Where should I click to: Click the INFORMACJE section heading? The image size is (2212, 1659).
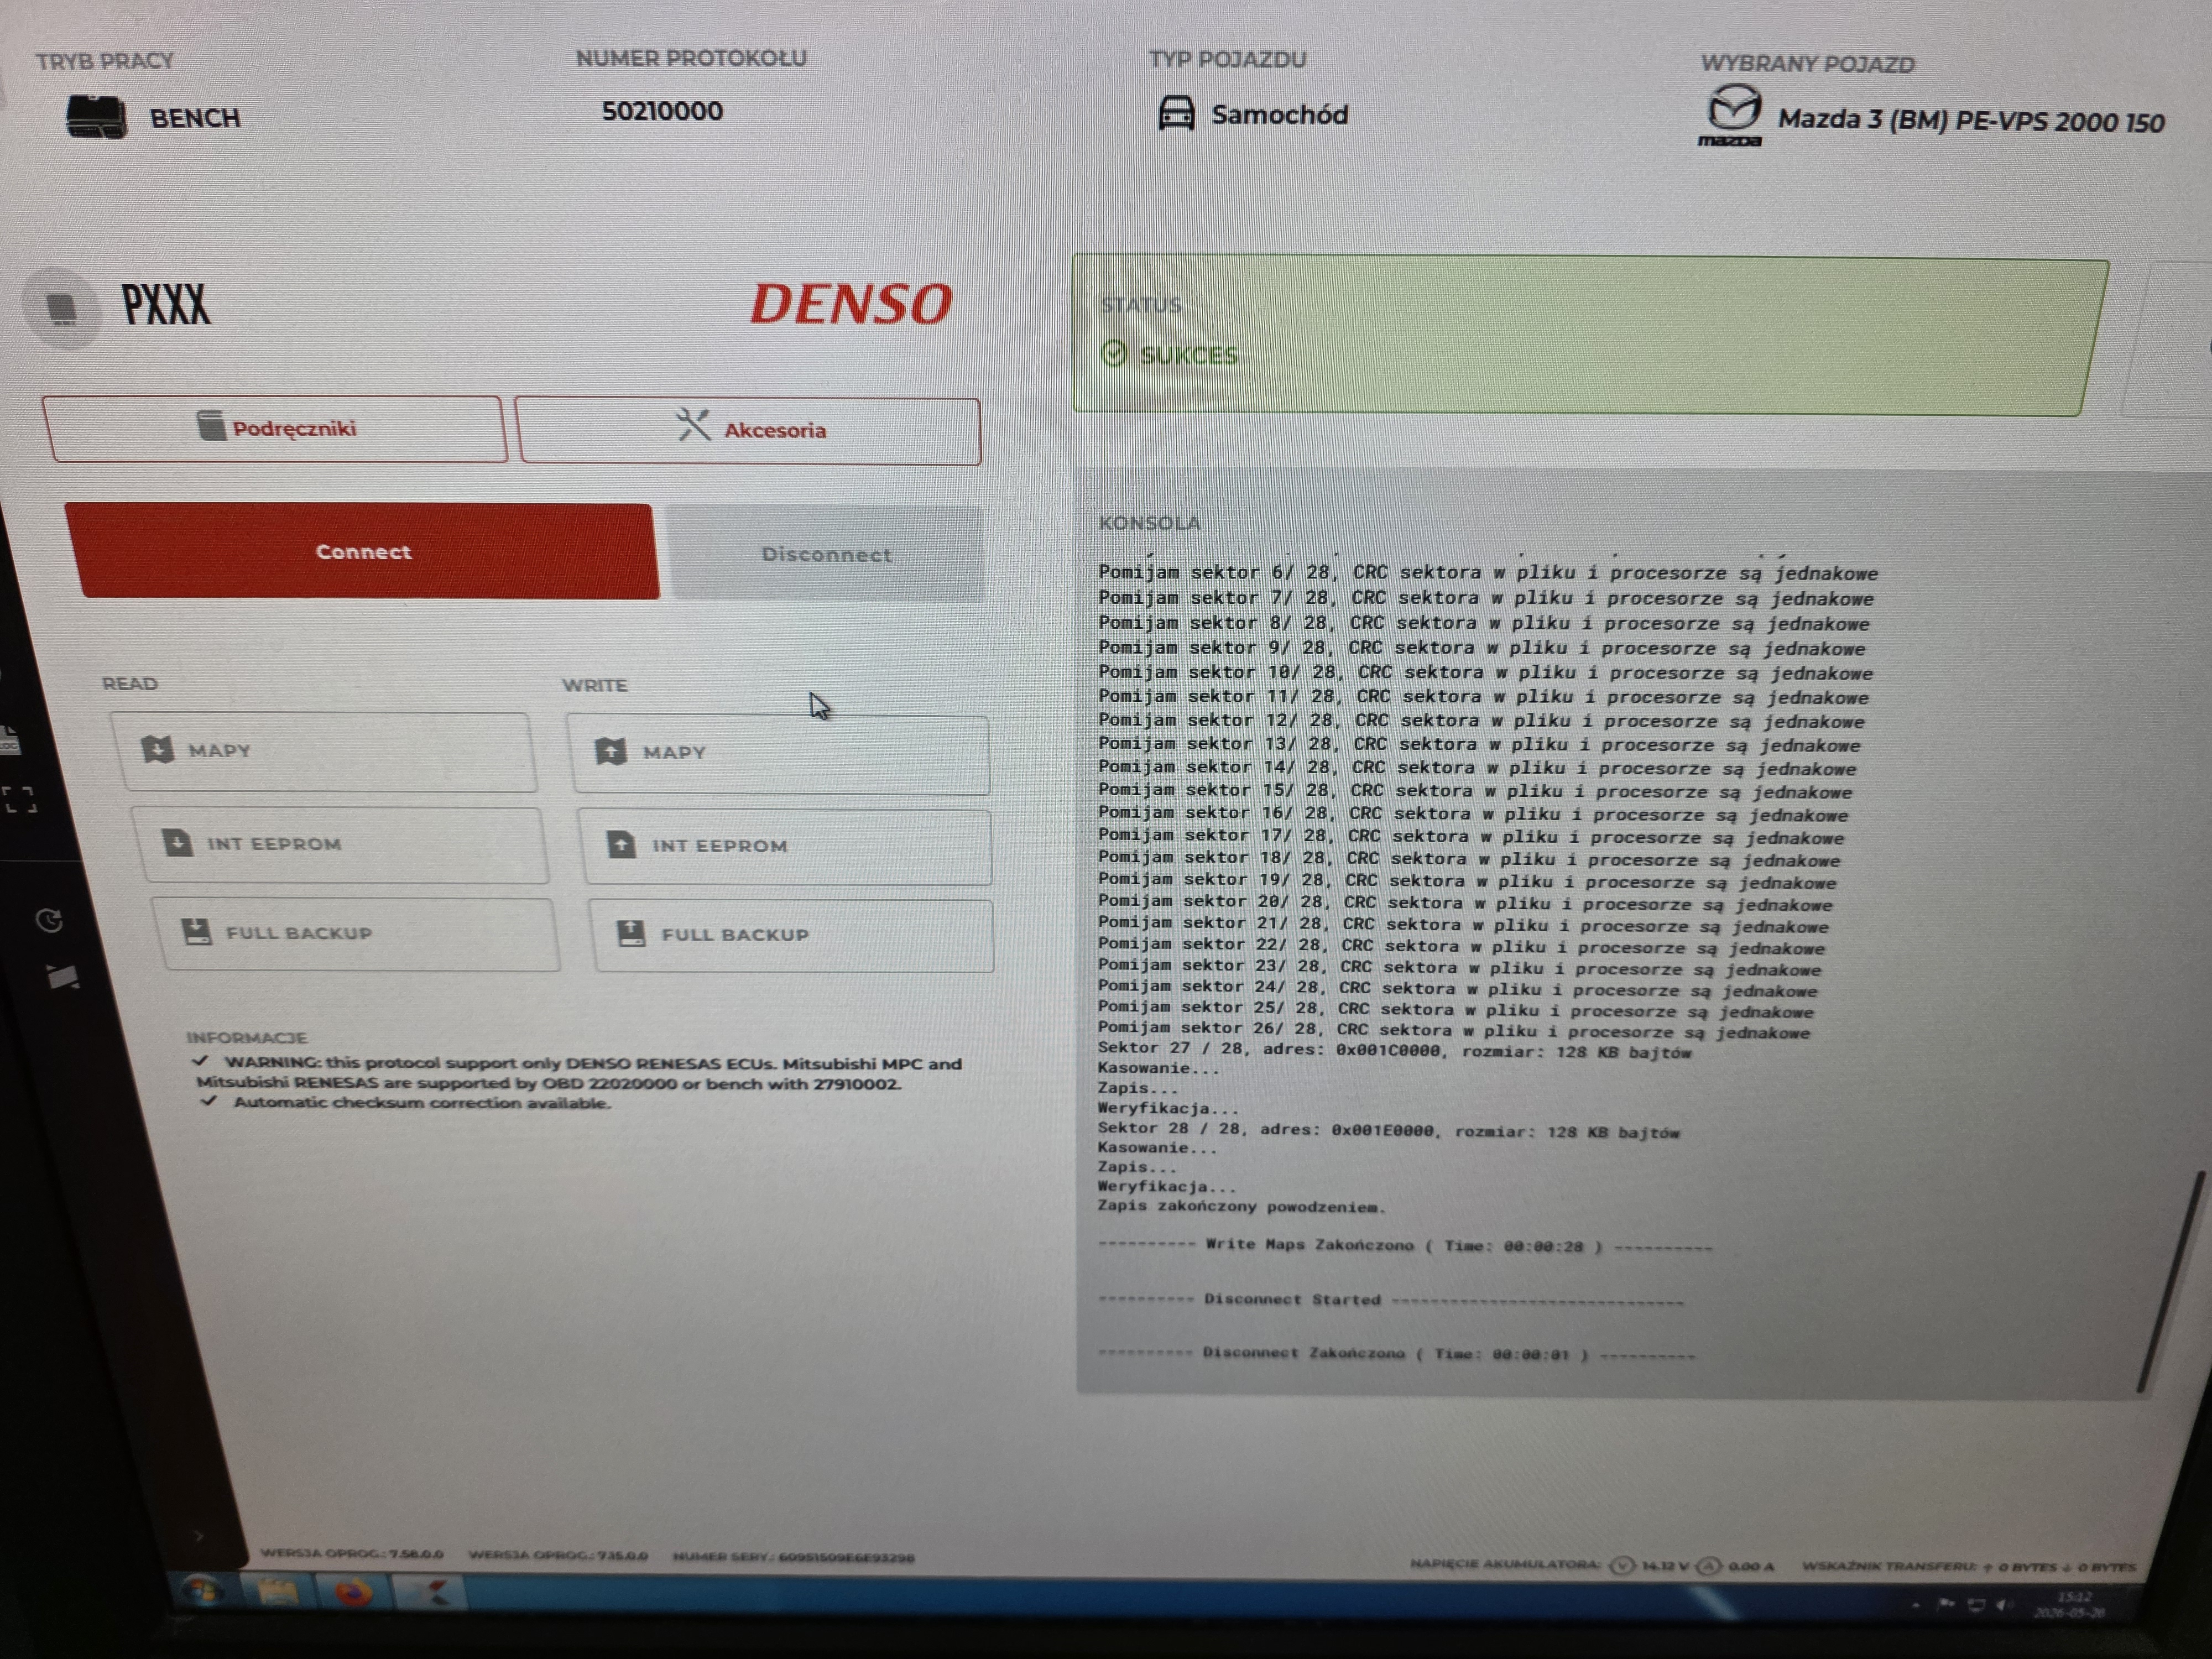[246, 1038]
